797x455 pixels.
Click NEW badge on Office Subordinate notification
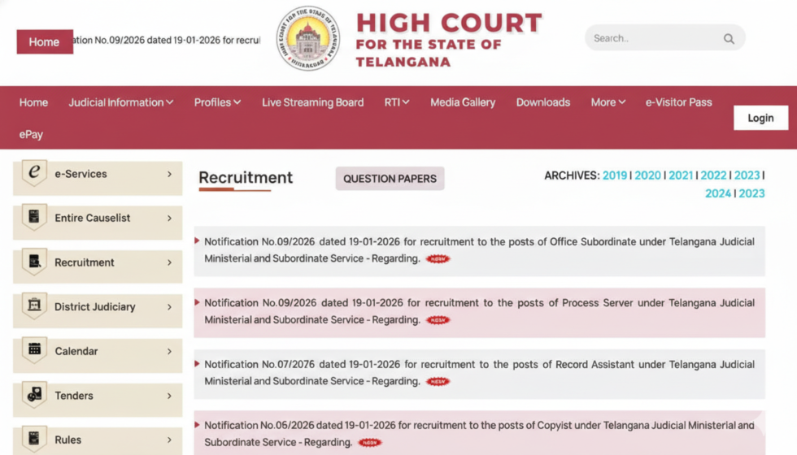pos(438,259)
